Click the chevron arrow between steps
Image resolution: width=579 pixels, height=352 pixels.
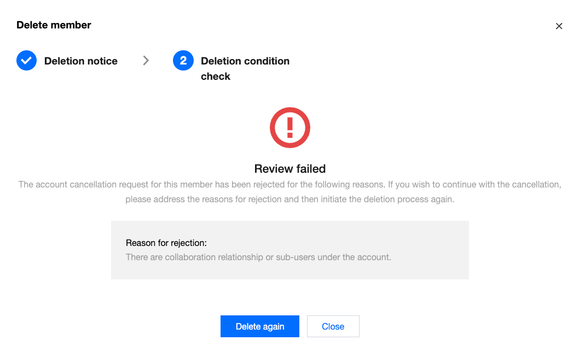coord(146,61)
